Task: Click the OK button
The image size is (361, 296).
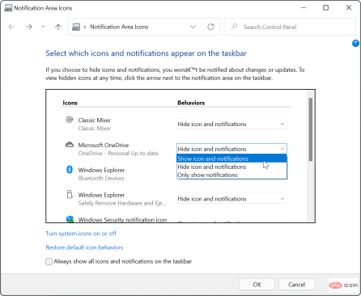Action: coord(257,285)
